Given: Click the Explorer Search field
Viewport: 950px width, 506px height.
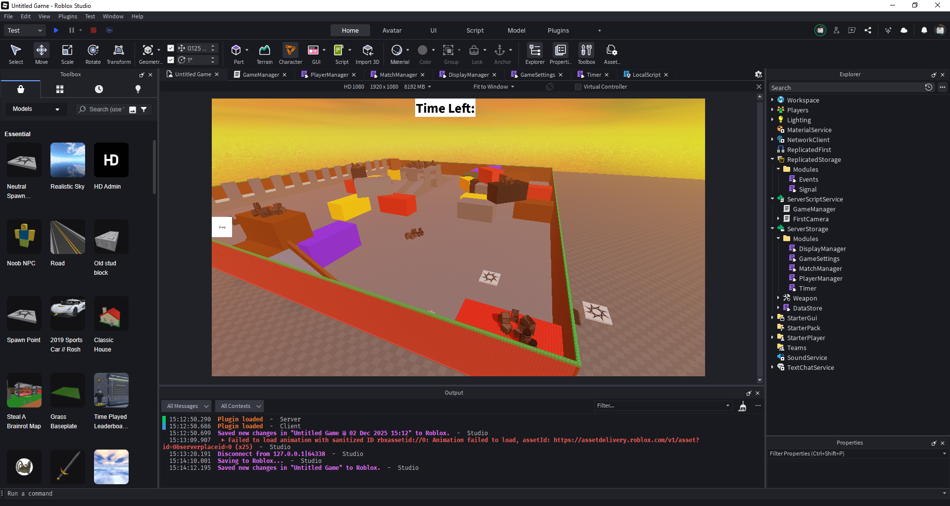Looking at the screenshot, I should point(846,88).
